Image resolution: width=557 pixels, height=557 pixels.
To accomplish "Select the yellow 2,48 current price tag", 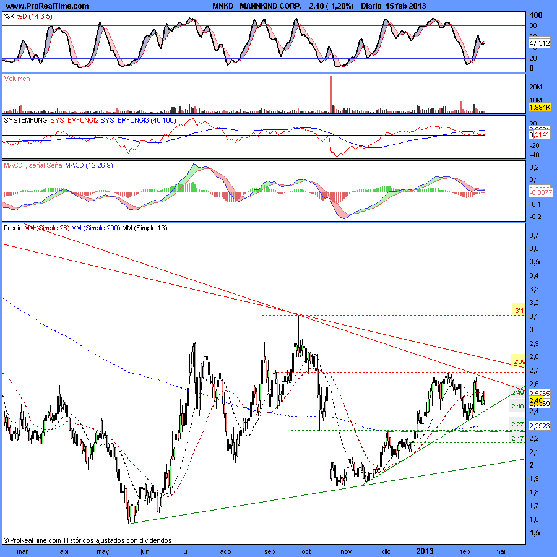I will click(536, 400).
